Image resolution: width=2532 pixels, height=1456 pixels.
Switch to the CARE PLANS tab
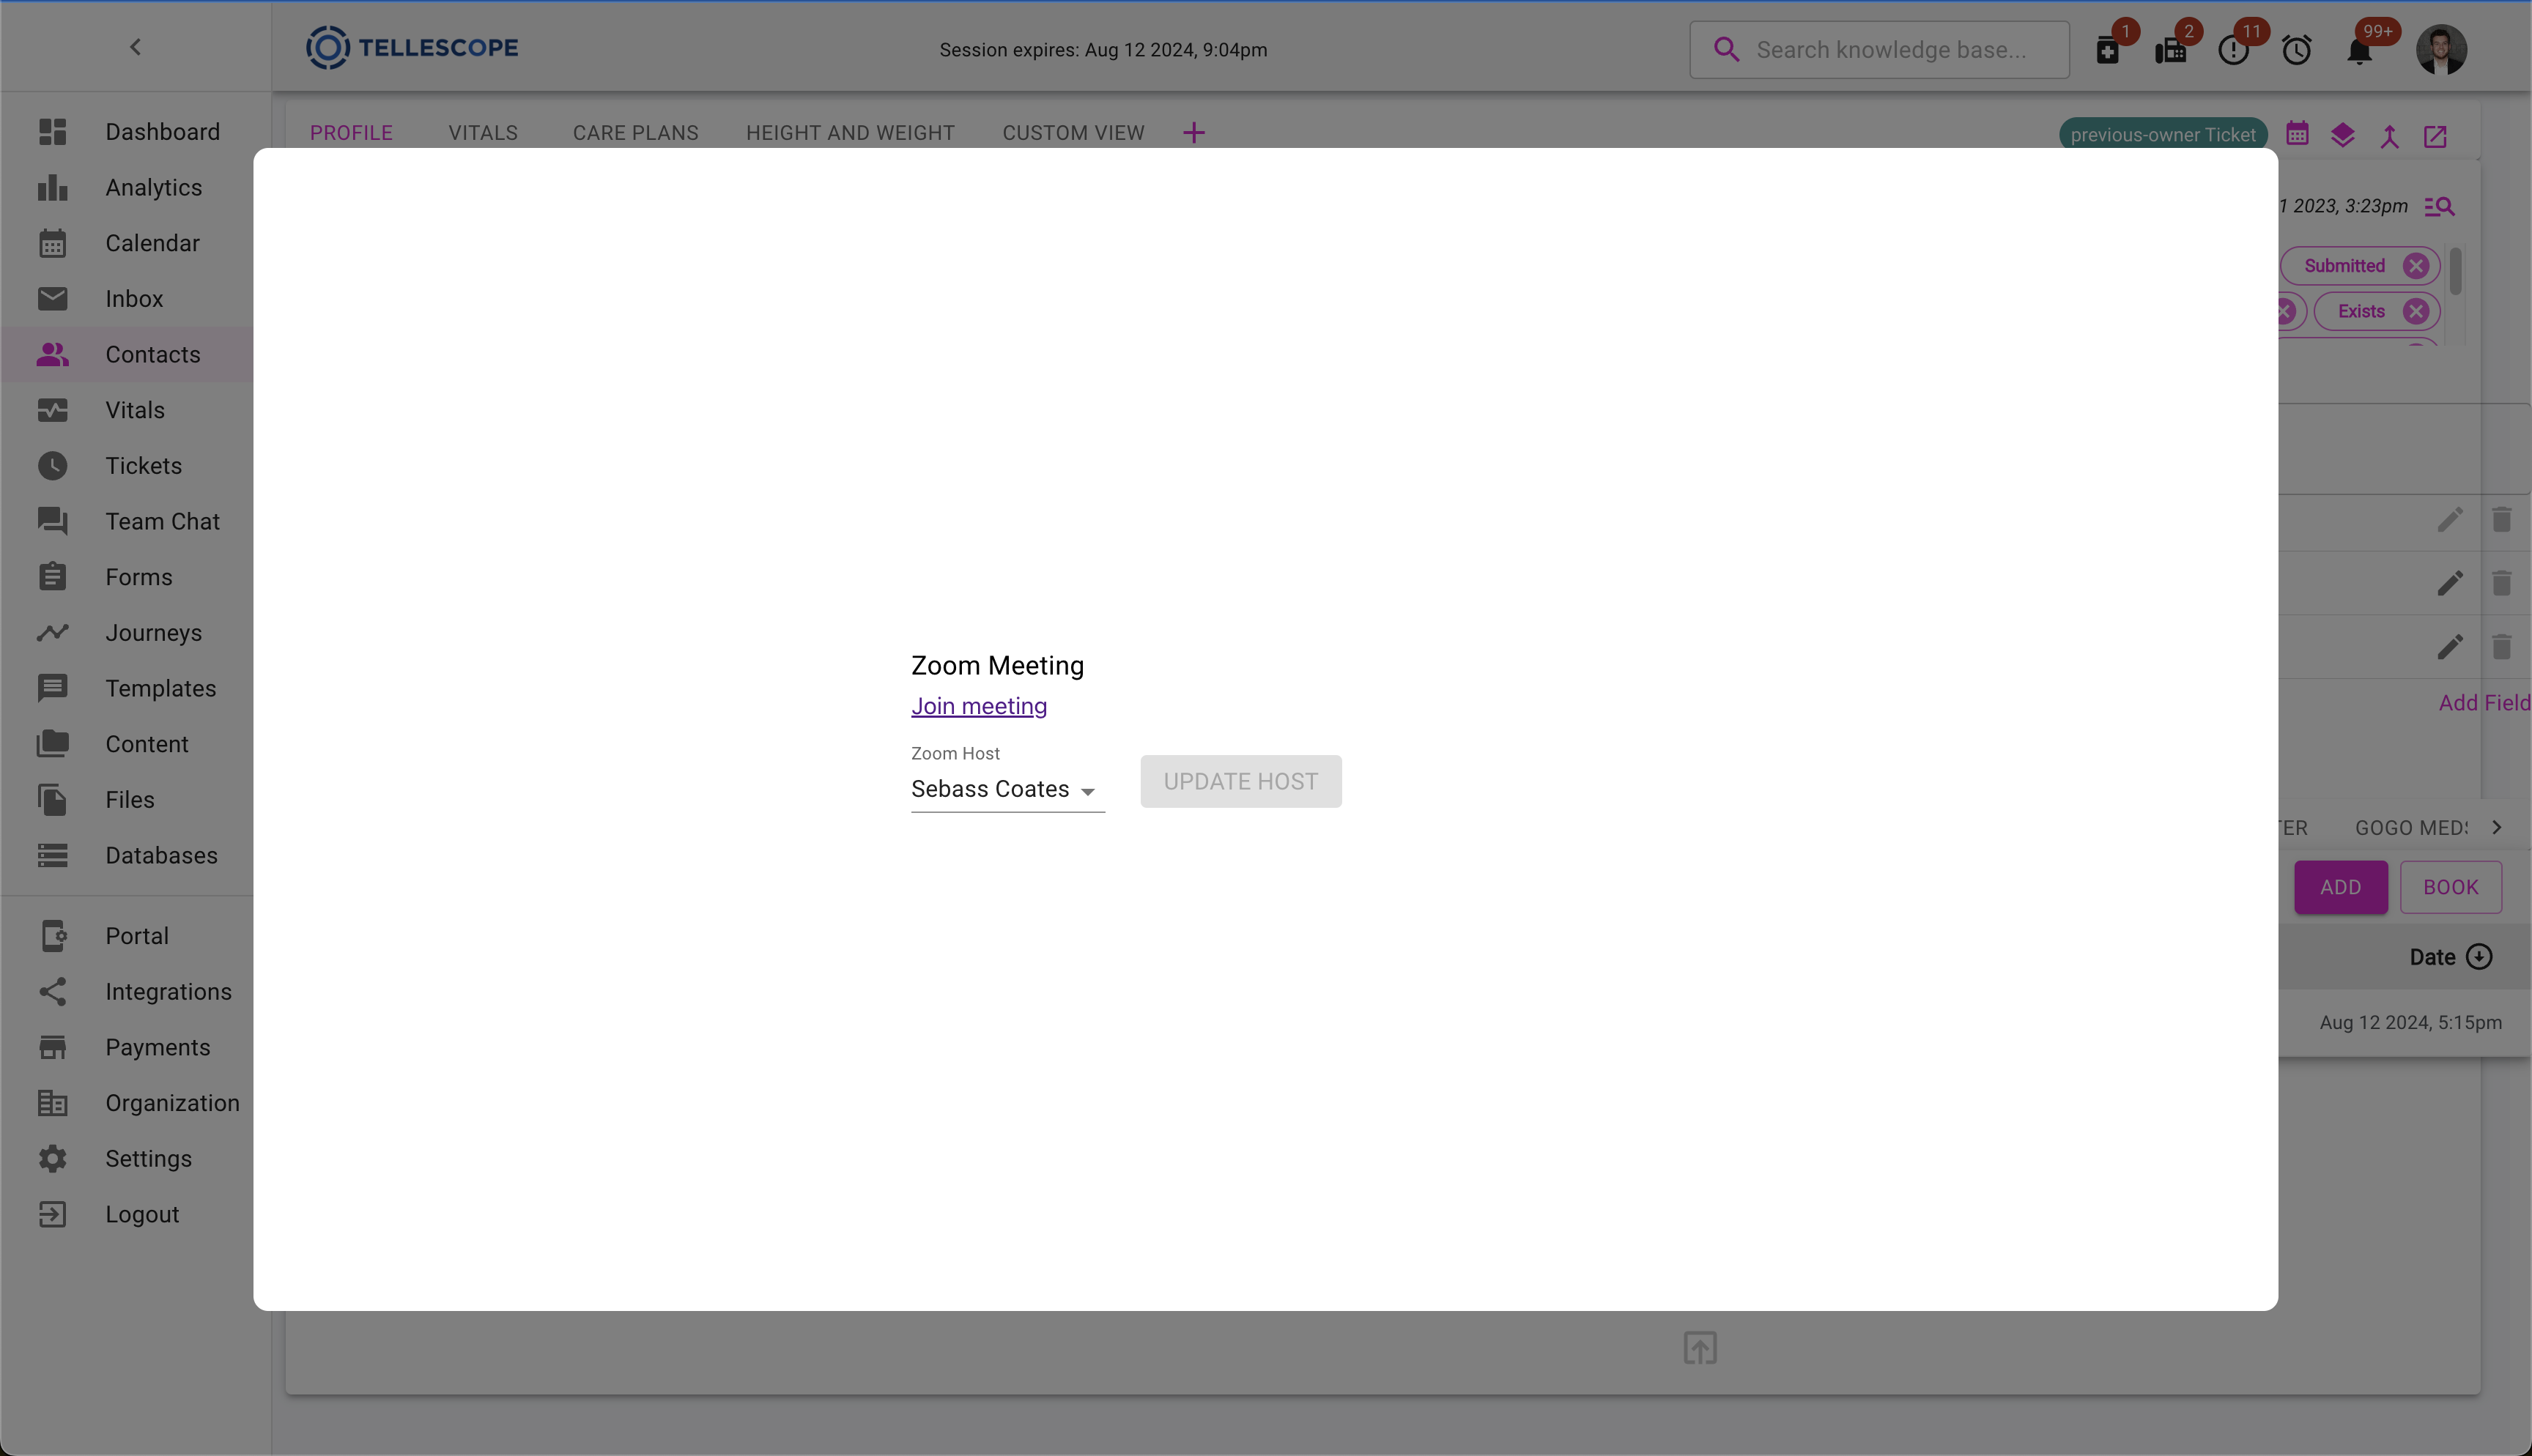pos(636,132)
